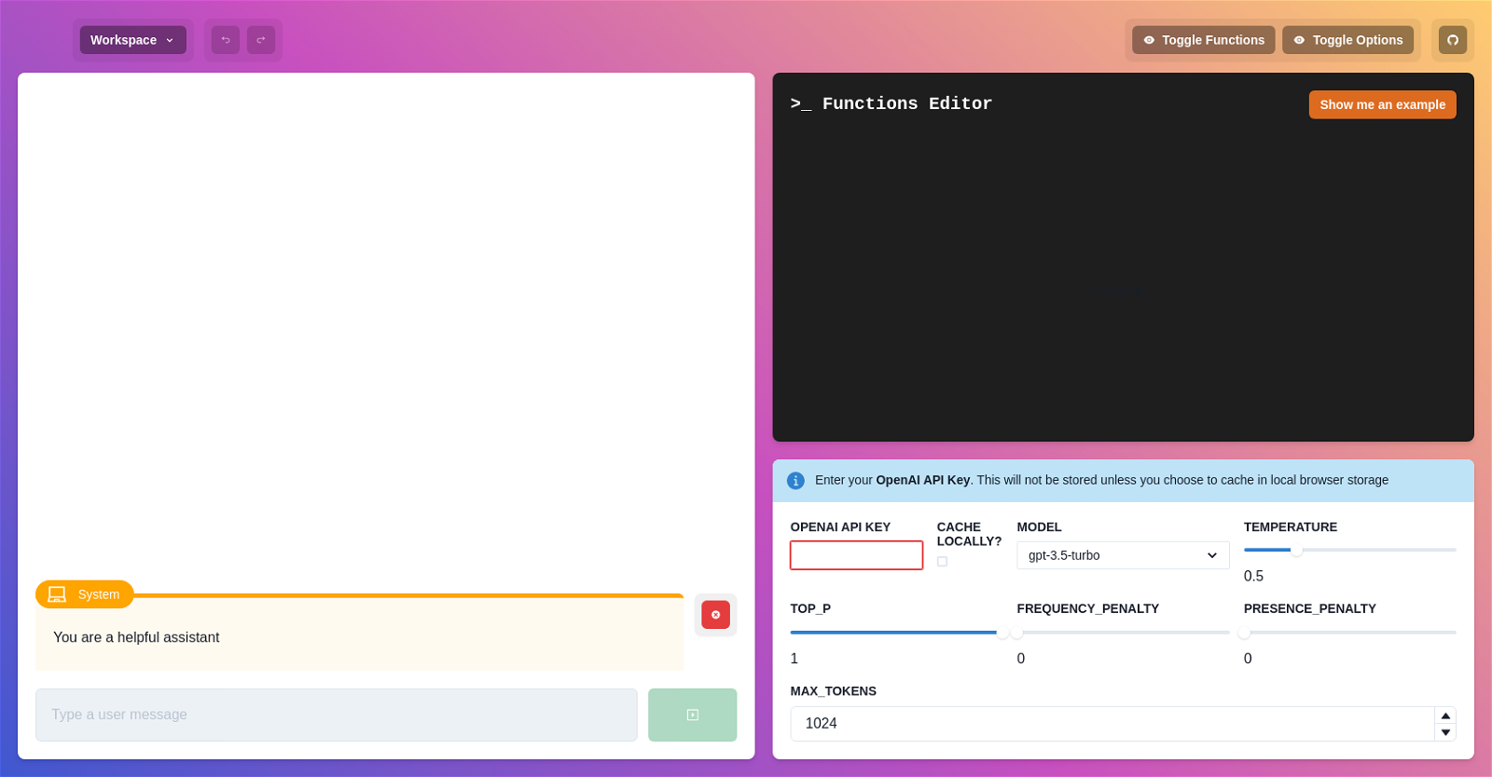
Task: Enable the Cache Locally checkbox
Action: tap(942, 561)
